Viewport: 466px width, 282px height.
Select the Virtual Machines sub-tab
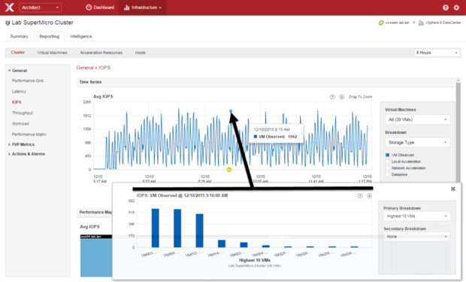(x=53, y=53)
